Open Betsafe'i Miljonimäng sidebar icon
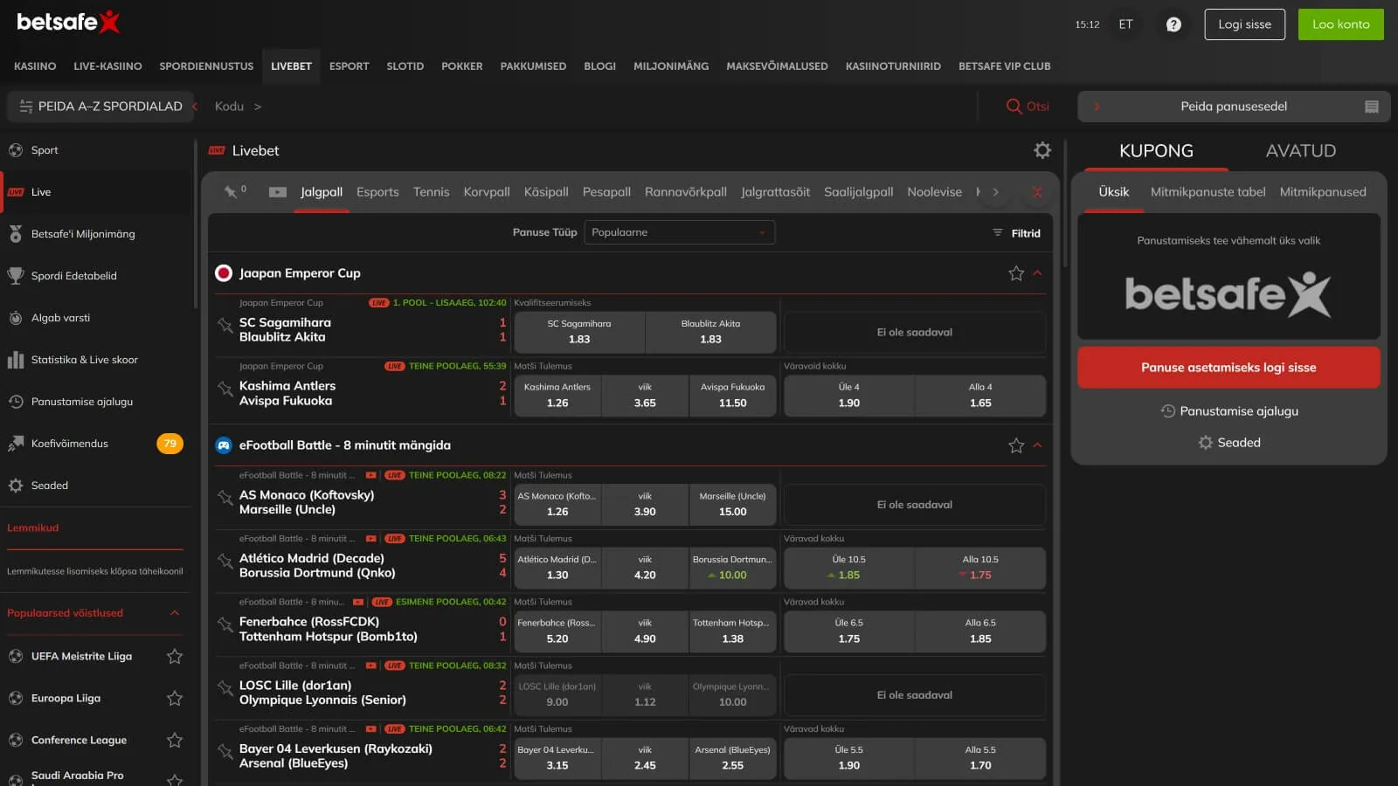Screen dimensions: 1398x786 click(16, 234)
